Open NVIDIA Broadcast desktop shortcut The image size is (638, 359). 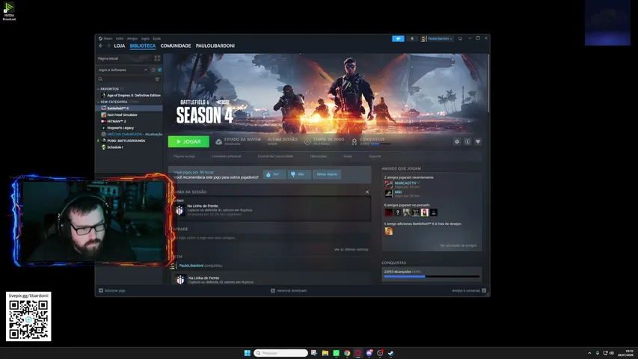pyautogui.click(x=9, y=11)
